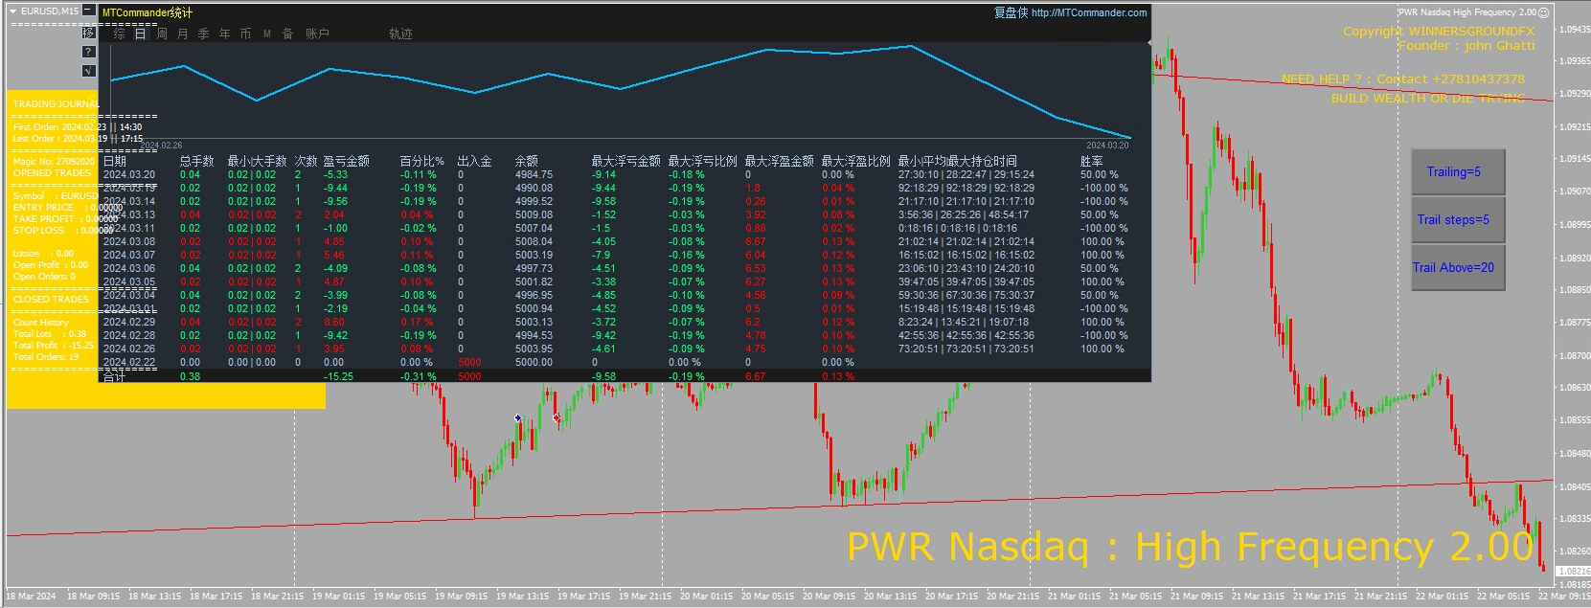Click the 胜率 column header

click(x=1091, y=161)
